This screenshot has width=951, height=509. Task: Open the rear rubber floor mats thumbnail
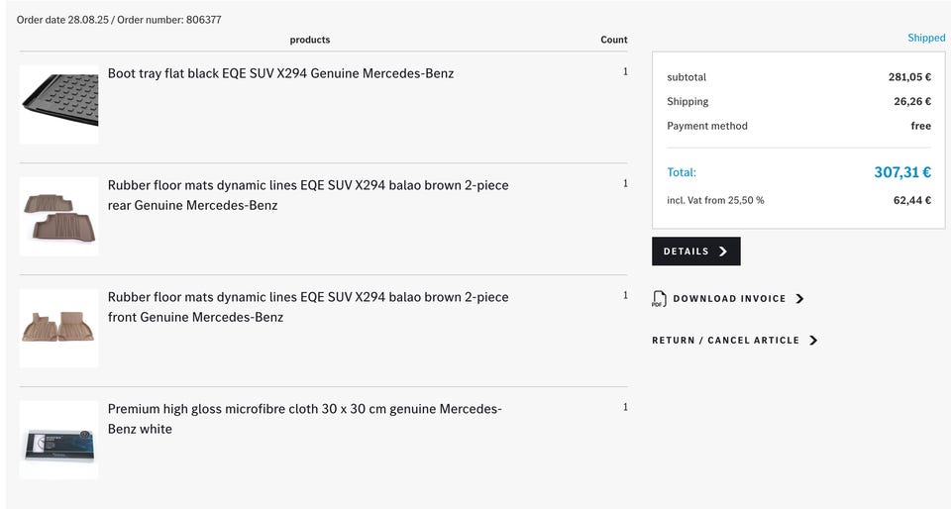coord(58,216)
